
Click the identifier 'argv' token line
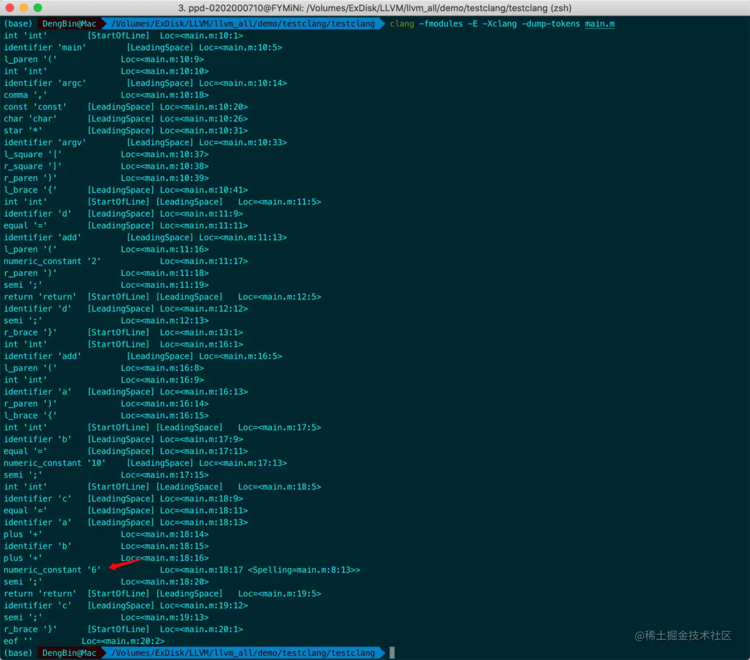pyautogui.click(x=145, y=142)
